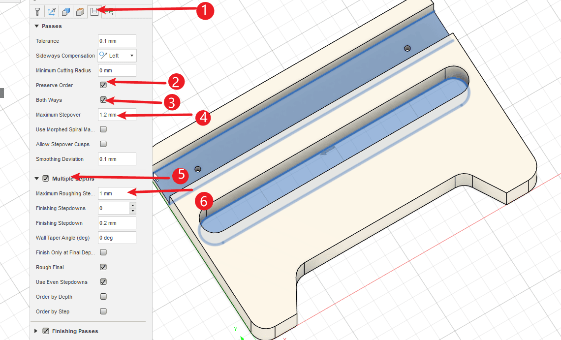Click the Tolerance value field
561x340 pixels.
coord(117,41)
